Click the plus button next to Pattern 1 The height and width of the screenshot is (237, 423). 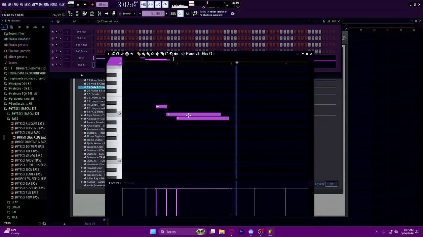pyautogui.click(x=166, y=13)
